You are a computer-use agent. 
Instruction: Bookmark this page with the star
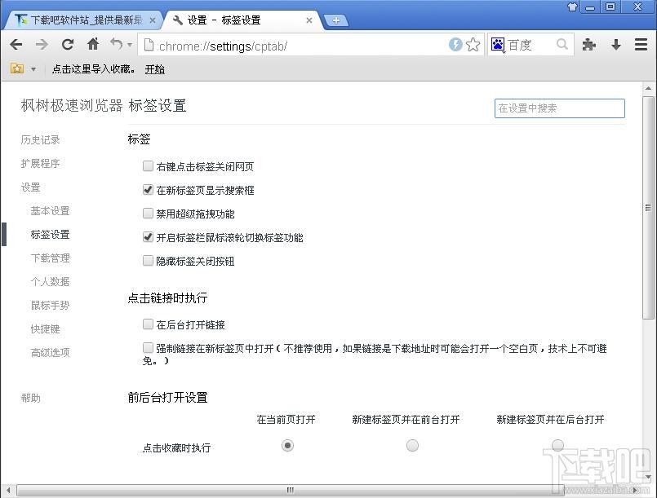[x=473, y=44]
